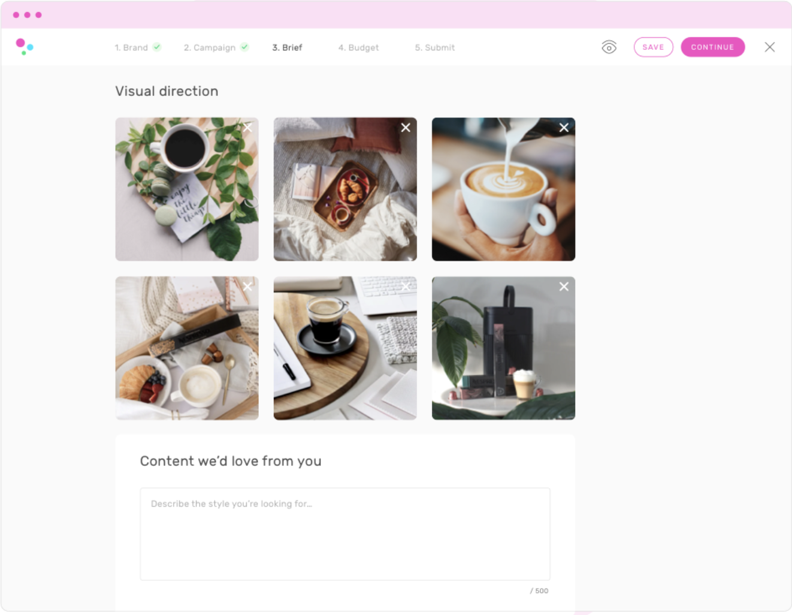Viewport: 792px width, 615px height.
Task: Remove the coffee machine with plant image
Action: tap(564, 287)
